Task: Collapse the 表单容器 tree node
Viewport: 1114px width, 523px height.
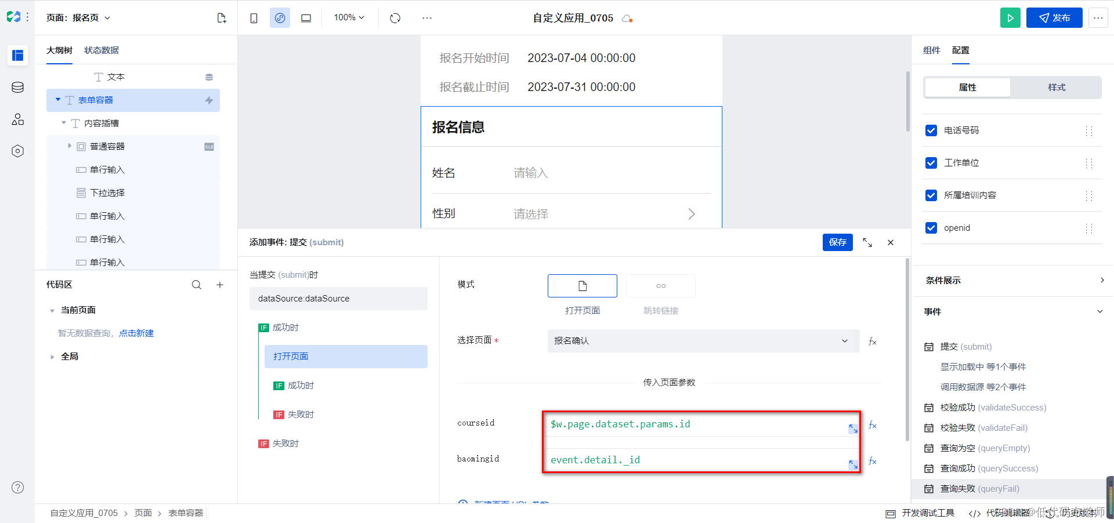Action: click(58, 100)
